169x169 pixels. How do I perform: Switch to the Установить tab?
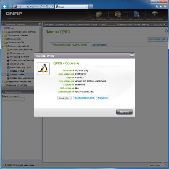point(99,45)
